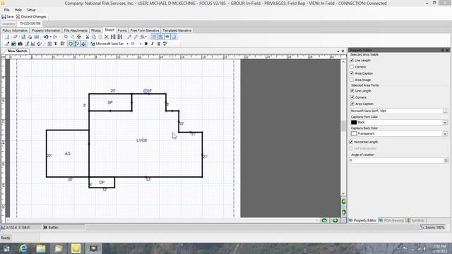452x254 pixels.
Task: Toggle Line Length under Selected Area Fonts
Action: point(352,91)
